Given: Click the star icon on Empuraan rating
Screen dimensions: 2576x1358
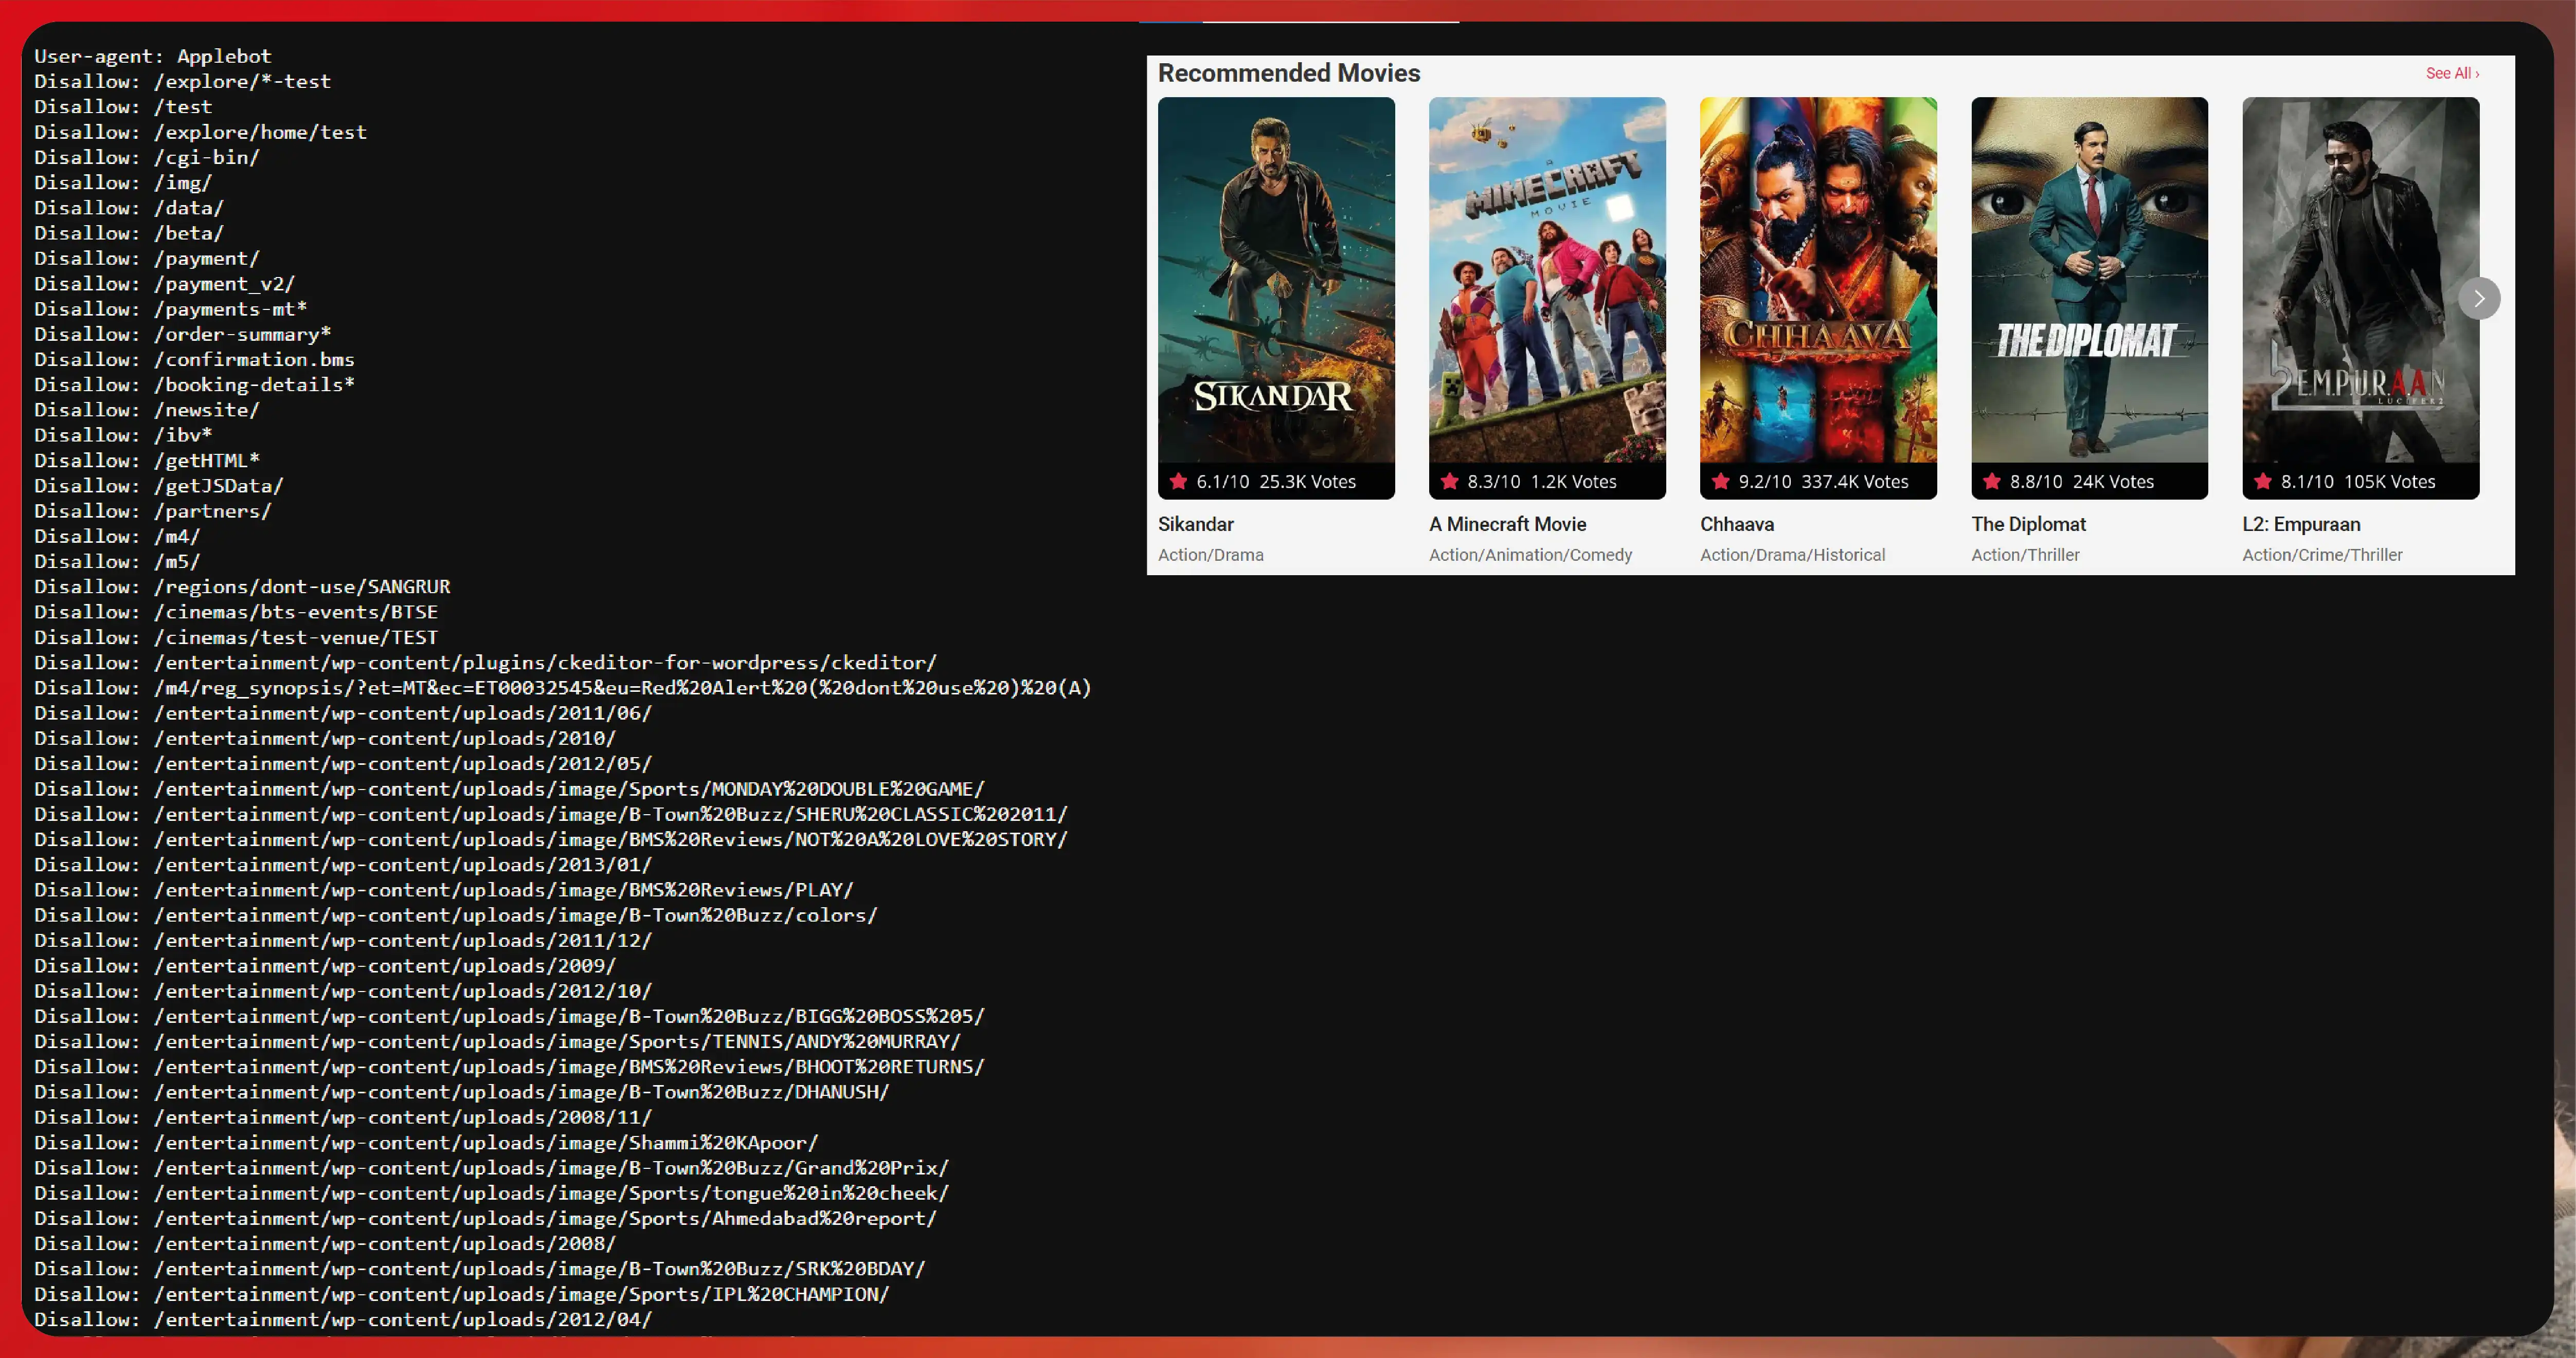Looking at the screenshot, I should pos(2262,481).
